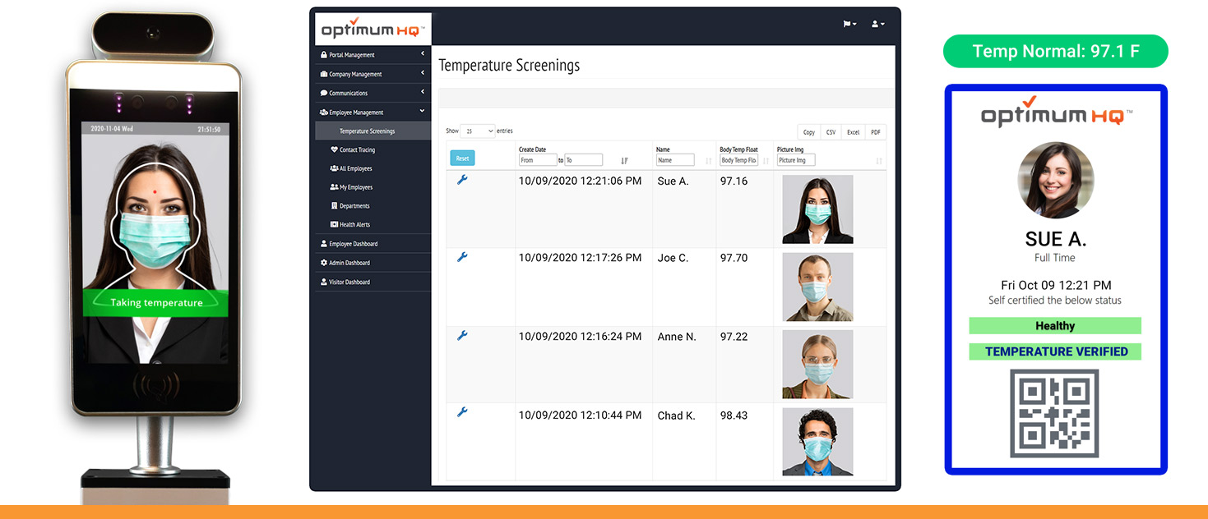This screenshot has width=1208, height=519.
Task: Click the green Healthy status bar on badge
Action: (x=1055, y=326)
